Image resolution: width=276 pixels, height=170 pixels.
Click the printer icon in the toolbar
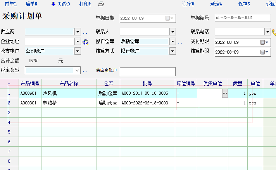[x=101, y=4]
